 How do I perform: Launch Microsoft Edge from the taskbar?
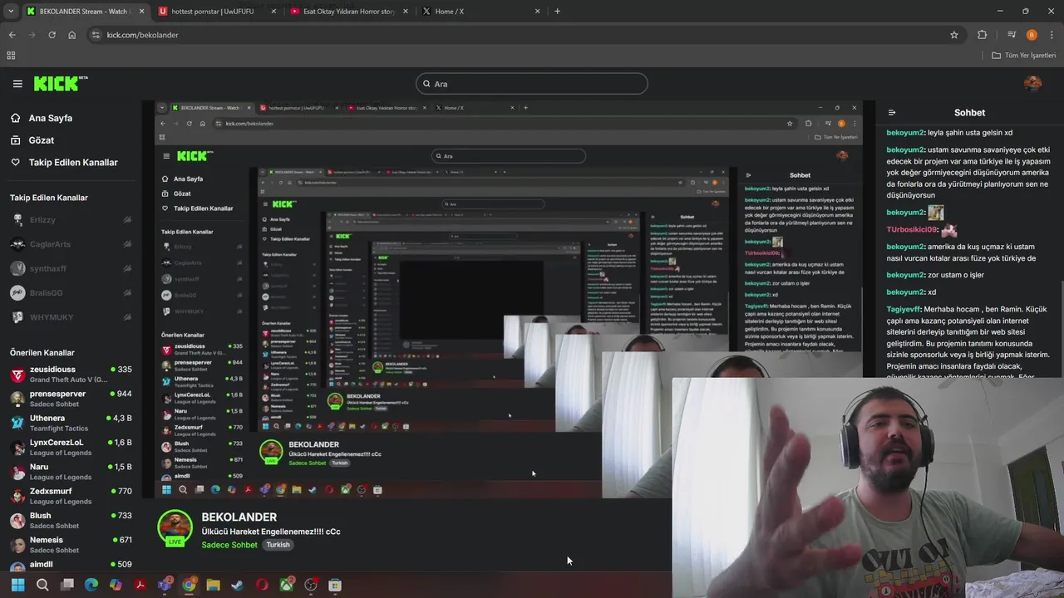tap(91, 585)
